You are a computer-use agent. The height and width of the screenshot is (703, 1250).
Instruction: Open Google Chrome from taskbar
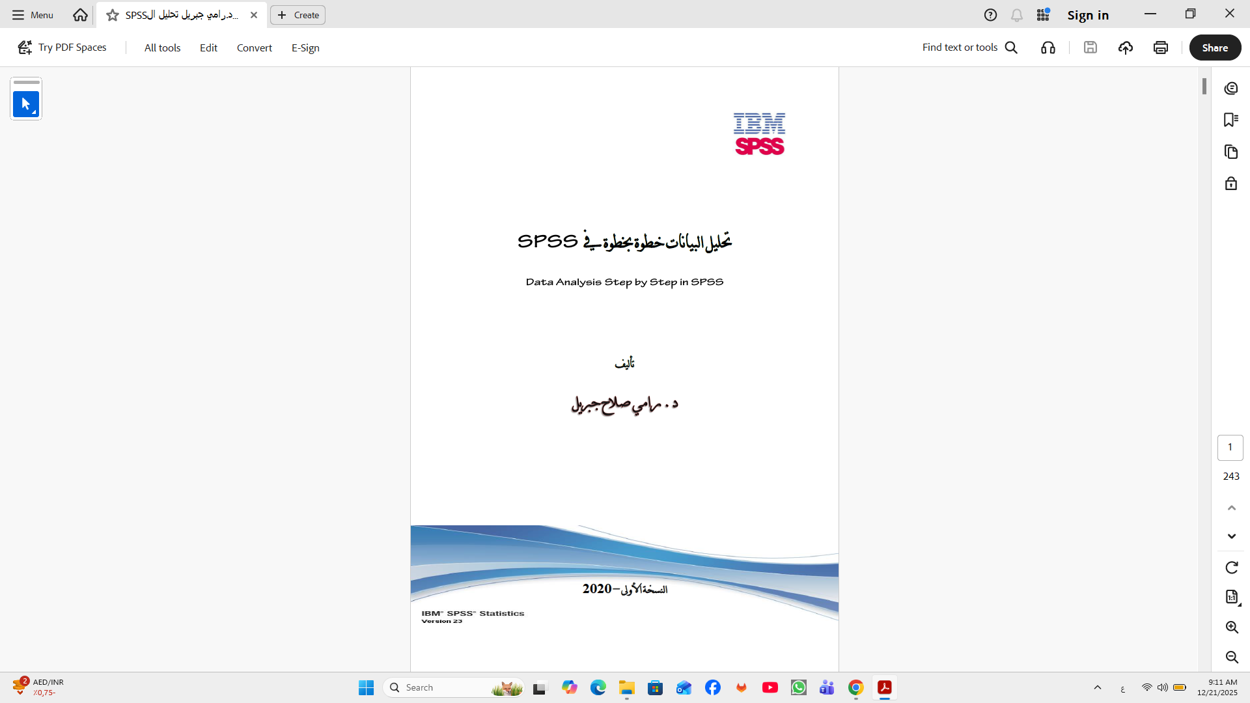click(855, 687)
